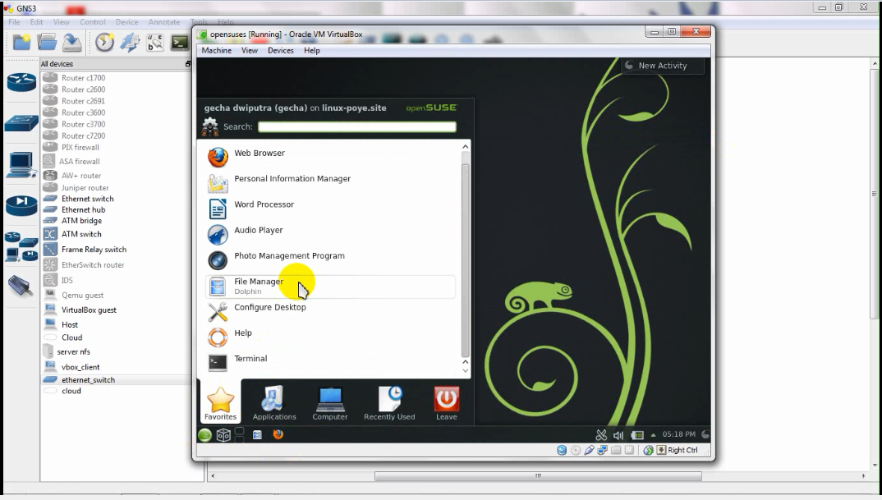Image resolution: width=882 pixels, height=500 pixels.
Task: Click the openSUSE kickoff launcher button
Action: click(x=204, y=435)
